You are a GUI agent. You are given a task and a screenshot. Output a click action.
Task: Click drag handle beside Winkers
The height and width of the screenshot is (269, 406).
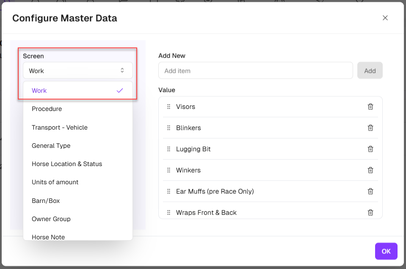tap(168, 170)
